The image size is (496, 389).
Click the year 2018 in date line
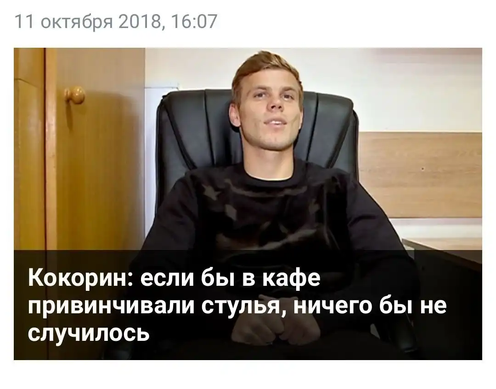click(141, 22)
